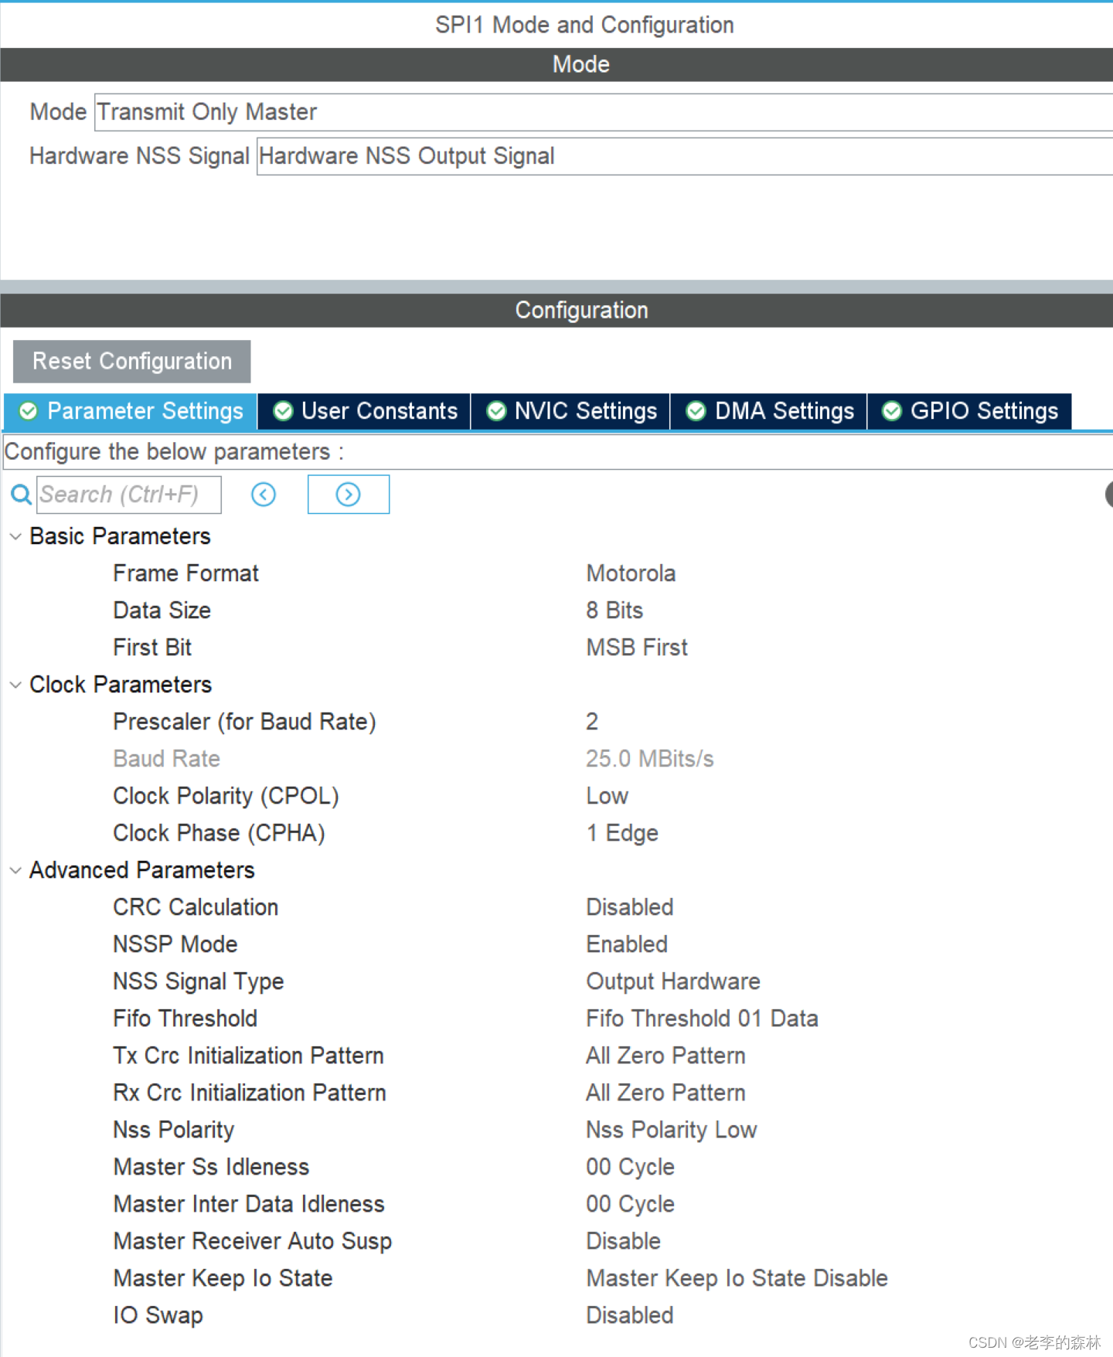1113x1357 pixels.
Task: Open the DMA Settings tab
Action: pos(769,411)
